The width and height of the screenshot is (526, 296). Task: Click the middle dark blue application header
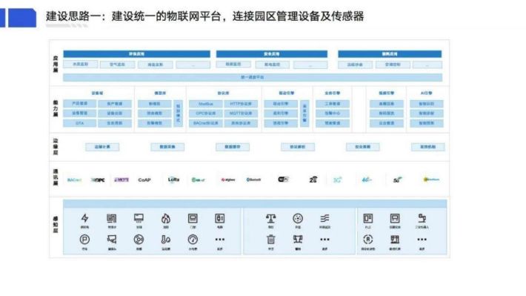click(272, 53)
